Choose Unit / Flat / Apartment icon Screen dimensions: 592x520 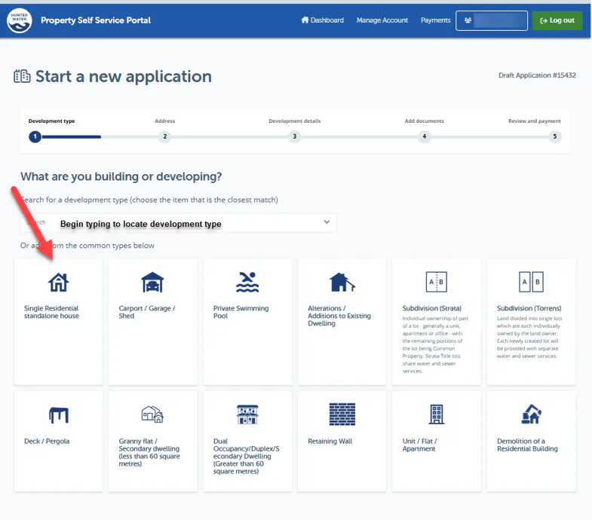[437, 414]
